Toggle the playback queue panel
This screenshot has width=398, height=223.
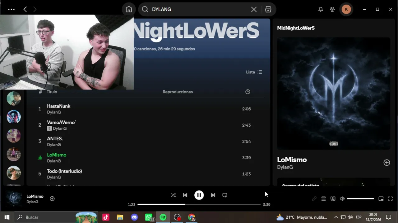pos(323,199)
